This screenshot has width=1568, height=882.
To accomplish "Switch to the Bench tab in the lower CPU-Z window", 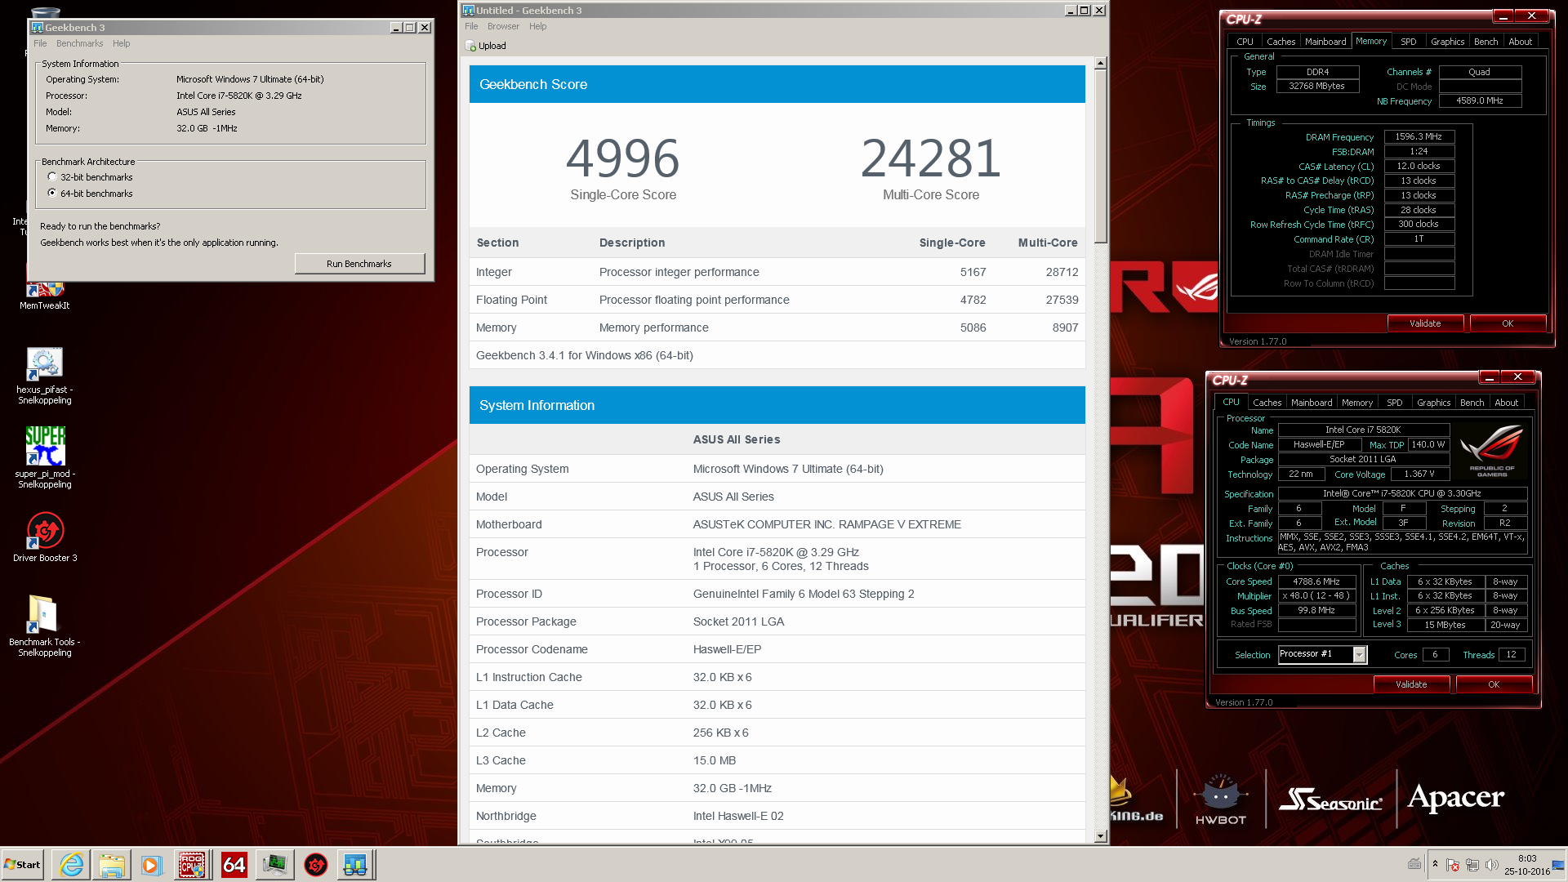I will pos(1472,403).
